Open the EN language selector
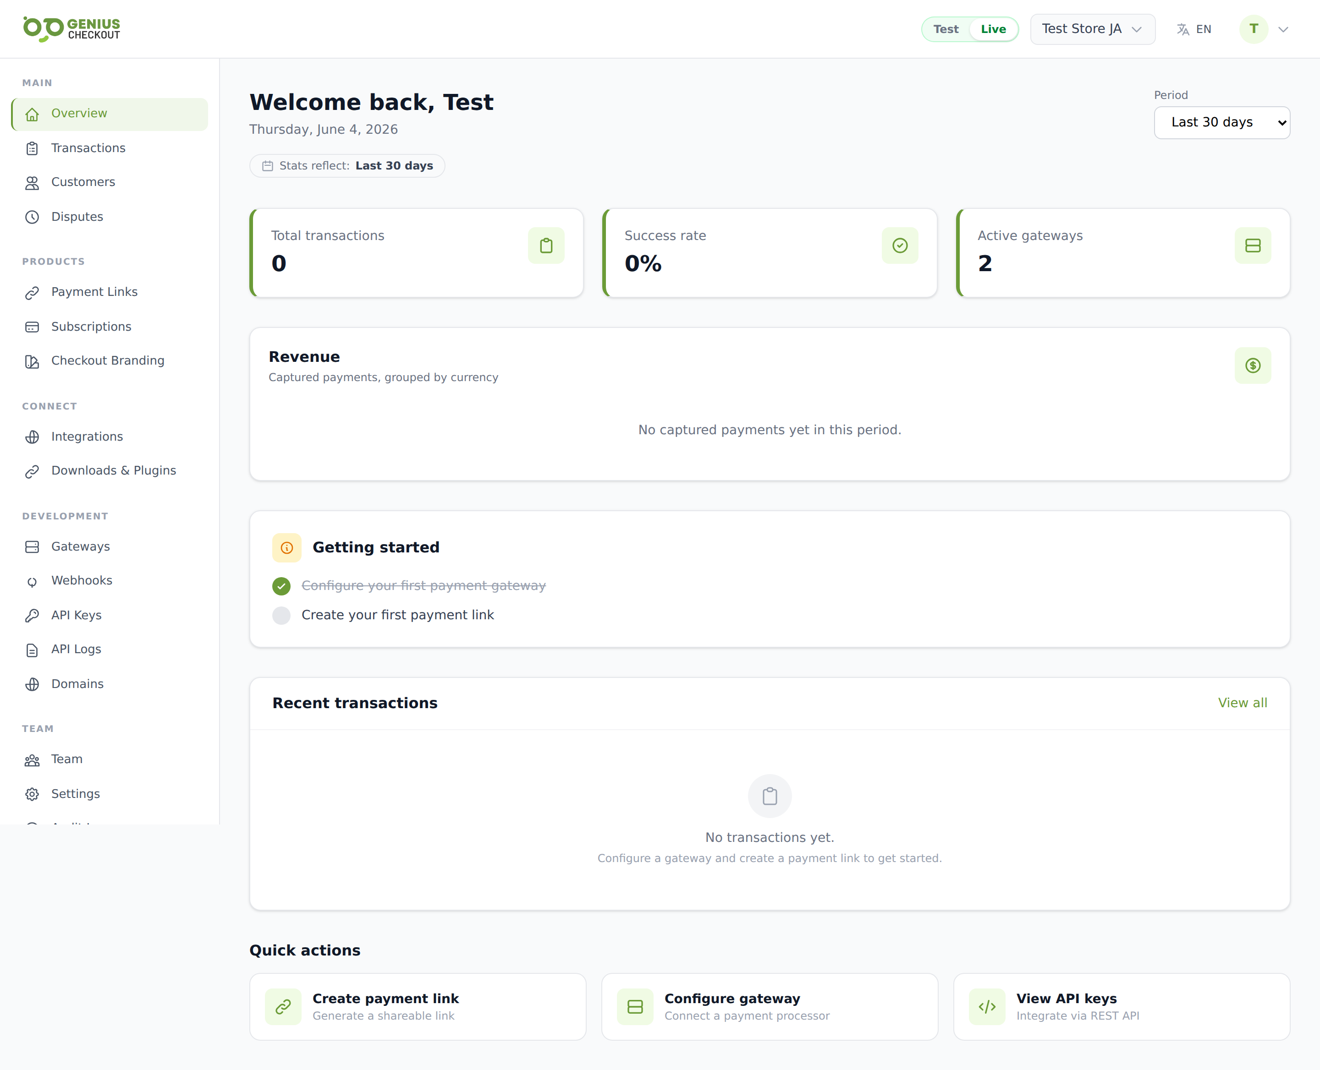Viewport: 1320px width, 1070px height. [x=1193, y=29]
